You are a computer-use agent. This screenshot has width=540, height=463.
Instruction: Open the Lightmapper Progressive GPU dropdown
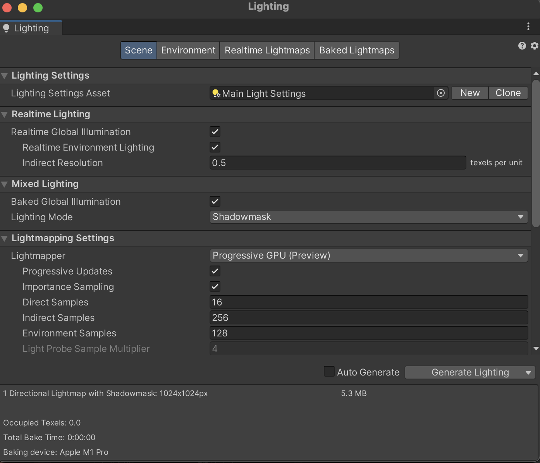pyautogui.click(x=368, y=256)
